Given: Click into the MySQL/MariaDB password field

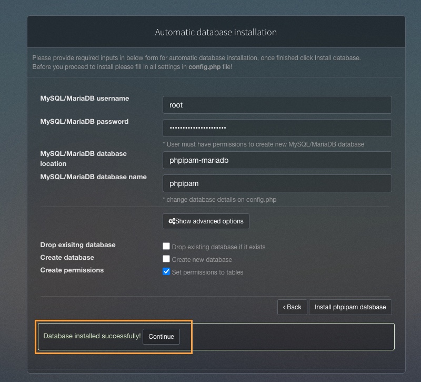Looking at the screenshot, I should pos(277,128).
